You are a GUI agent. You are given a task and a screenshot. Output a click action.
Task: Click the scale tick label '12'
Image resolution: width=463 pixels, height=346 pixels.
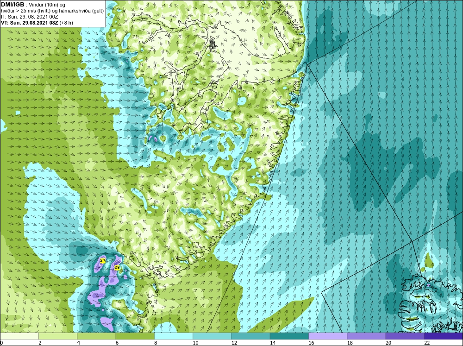click(x=234, y=343)
